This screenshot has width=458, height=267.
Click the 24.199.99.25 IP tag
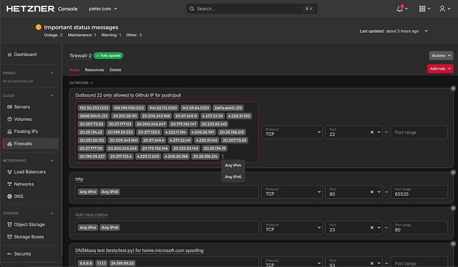point(122,263)
